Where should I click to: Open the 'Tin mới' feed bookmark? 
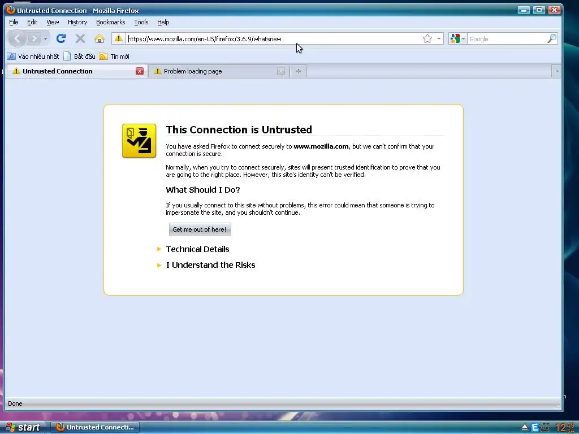[114, 57]
